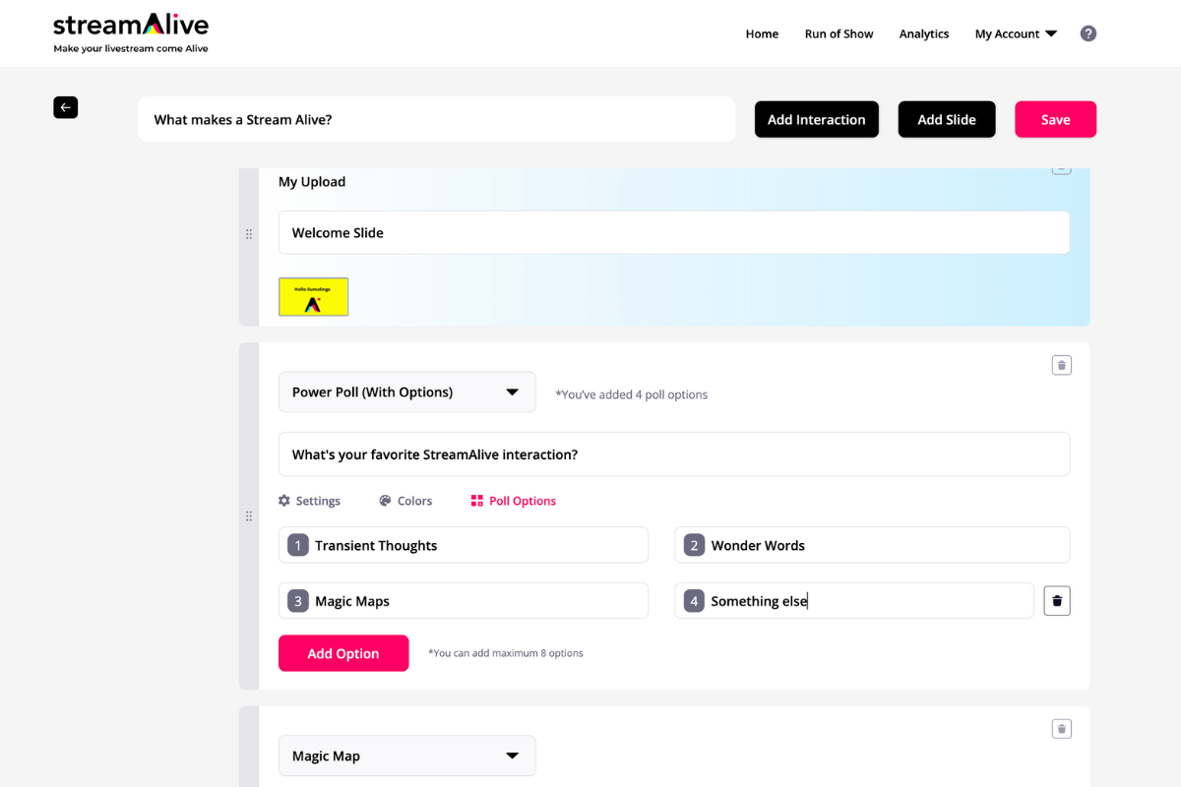Grab the Welcome Slide drag handle
The width and height of the screenshot is (1181, 787).
click(249, 234)
